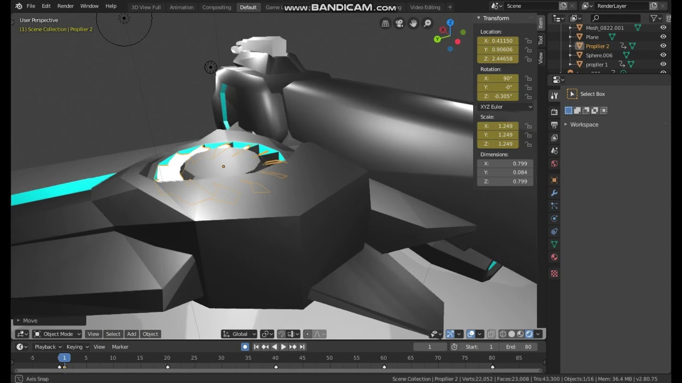Screen dimensions: 682x383
Task: Jump to the timeline start frame
Action: coord(256,347)
